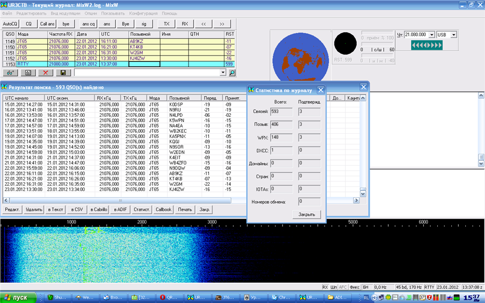Click the floppy disk save QSO icon
The image size is (485, 303).
[x=63, y=73]
